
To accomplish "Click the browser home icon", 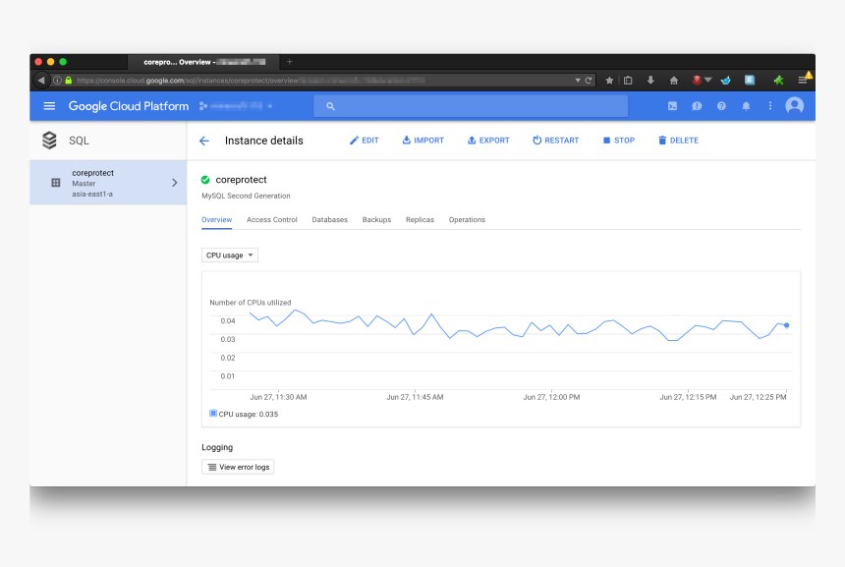I will coord(674,81).
